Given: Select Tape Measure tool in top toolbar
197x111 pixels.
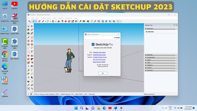Looking at the screenshot, I should pyautogui.click(x=80, y=21).
